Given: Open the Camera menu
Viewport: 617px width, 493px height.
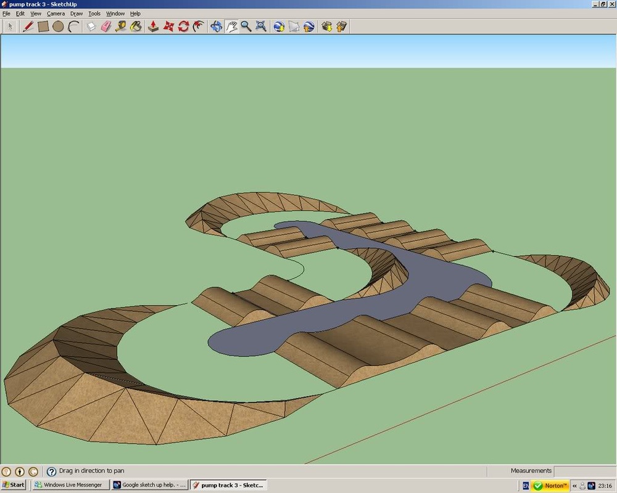Looking at the screenshot, I should (56, 14).
